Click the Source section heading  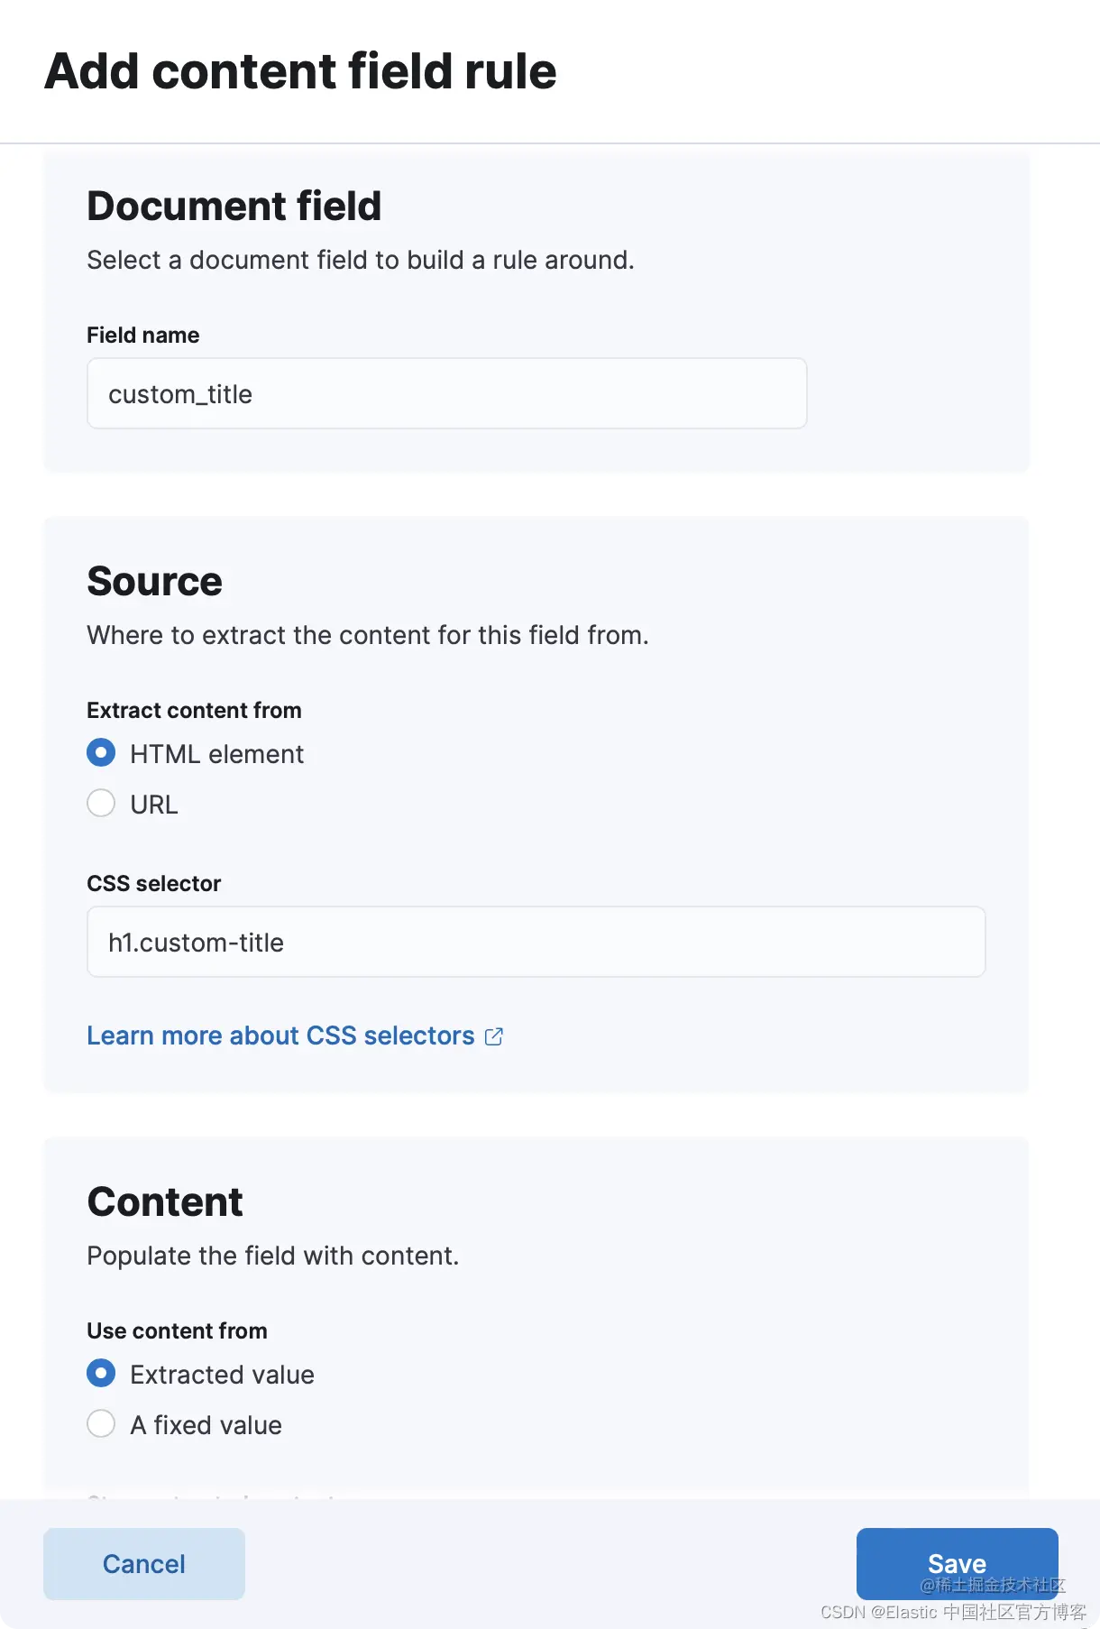coord(154,582)
